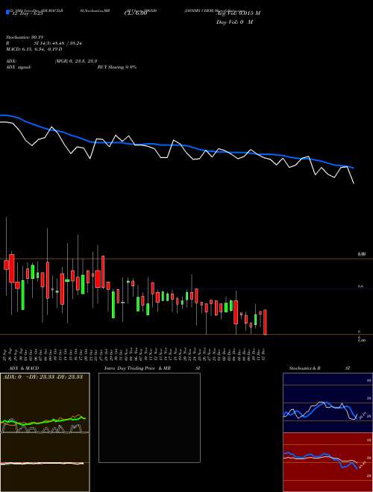Image resolution: width=373 pixels, height=492 pixels.
Task: Select the '12 Day' moving average label
Action: (x=26, y=14)
